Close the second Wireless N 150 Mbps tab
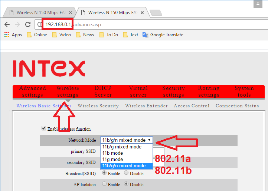268x191 pixels. (x=142, y=13)
